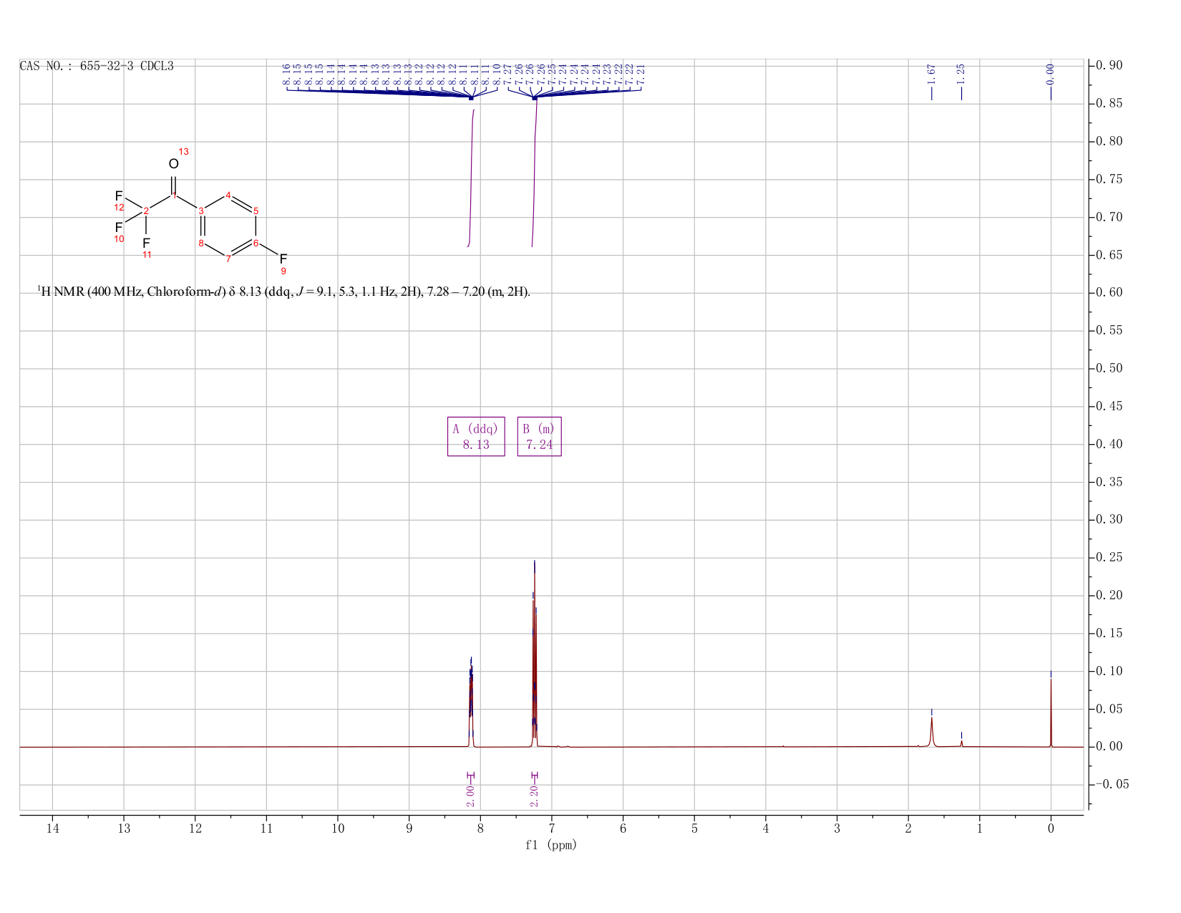Click the x-axis tick label 2
The image size is (1181, 913).
pos(908,829)
